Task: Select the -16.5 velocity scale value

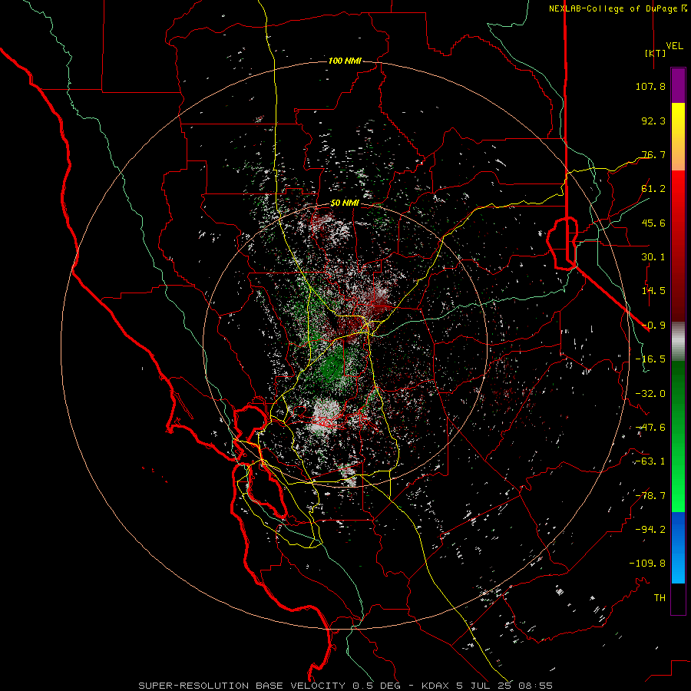Action: tap(650, 359)
